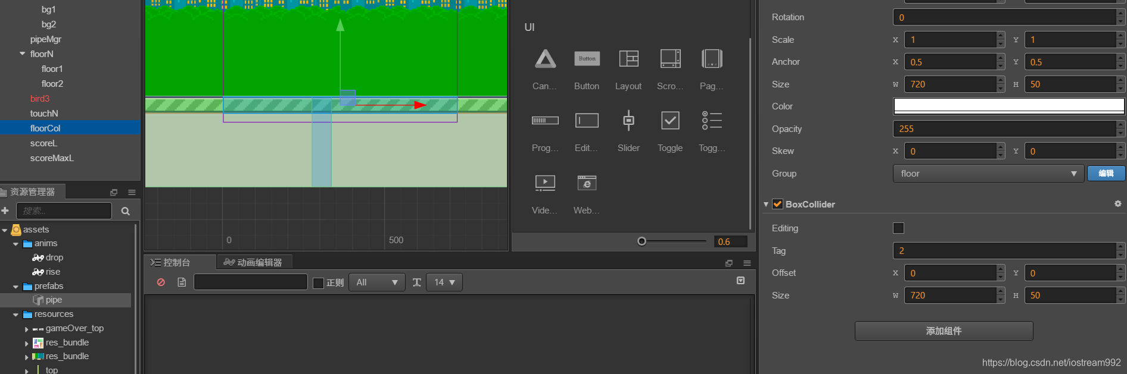Toggle console collapse checkbox icon at right
Image resolution: width=1127 pixels, height=374 pixels.
[740, 281]
